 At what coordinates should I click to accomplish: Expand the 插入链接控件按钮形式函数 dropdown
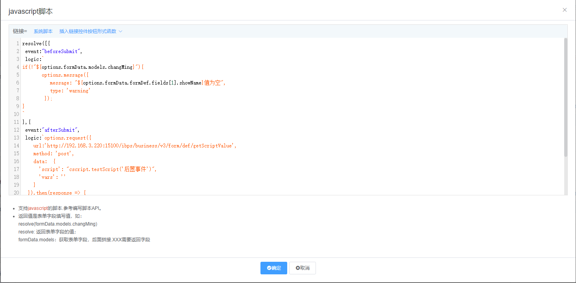click(91, 31)
